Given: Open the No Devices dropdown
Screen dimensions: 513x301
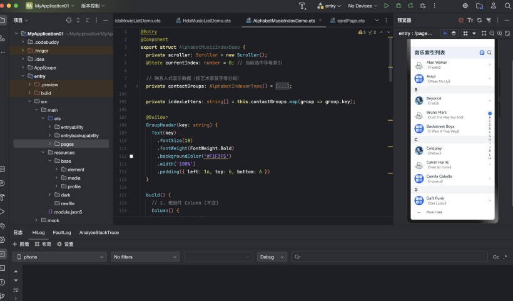Looking at the screenshot, I should [362, 6].
